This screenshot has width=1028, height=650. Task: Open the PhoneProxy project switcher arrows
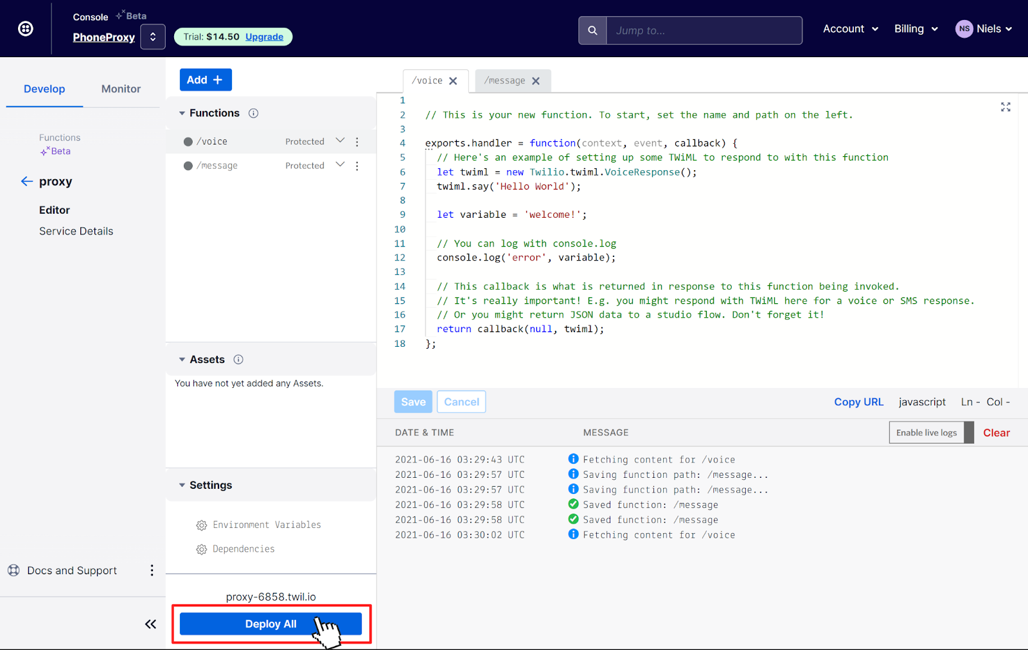(153, 37)
